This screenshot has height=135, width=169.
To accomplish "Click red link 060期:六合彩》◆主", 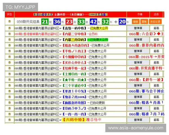I will point(146,34).
